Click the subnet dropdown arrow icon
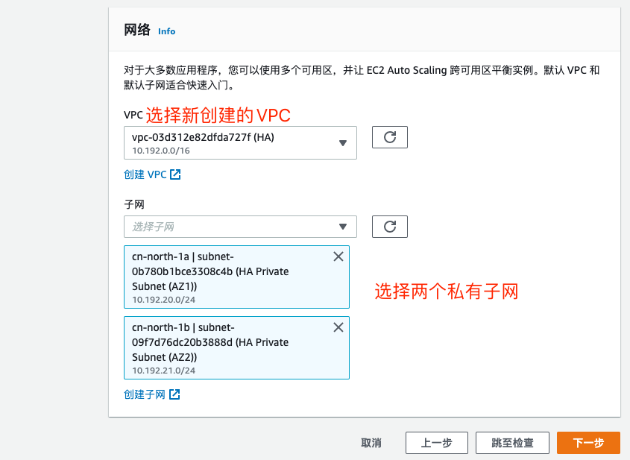 click(342, 226)
